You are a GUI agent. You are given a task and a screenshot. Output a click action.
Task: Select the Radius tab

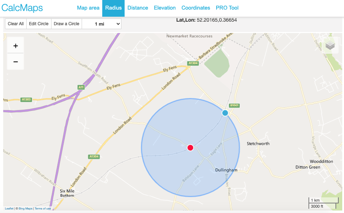[113, 8]
